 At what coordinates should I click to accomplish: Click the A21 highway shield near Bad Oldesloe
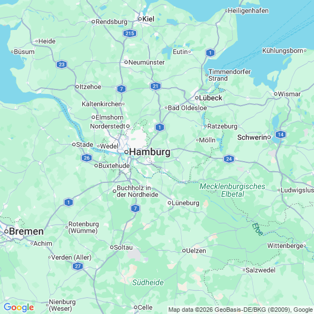156,86
